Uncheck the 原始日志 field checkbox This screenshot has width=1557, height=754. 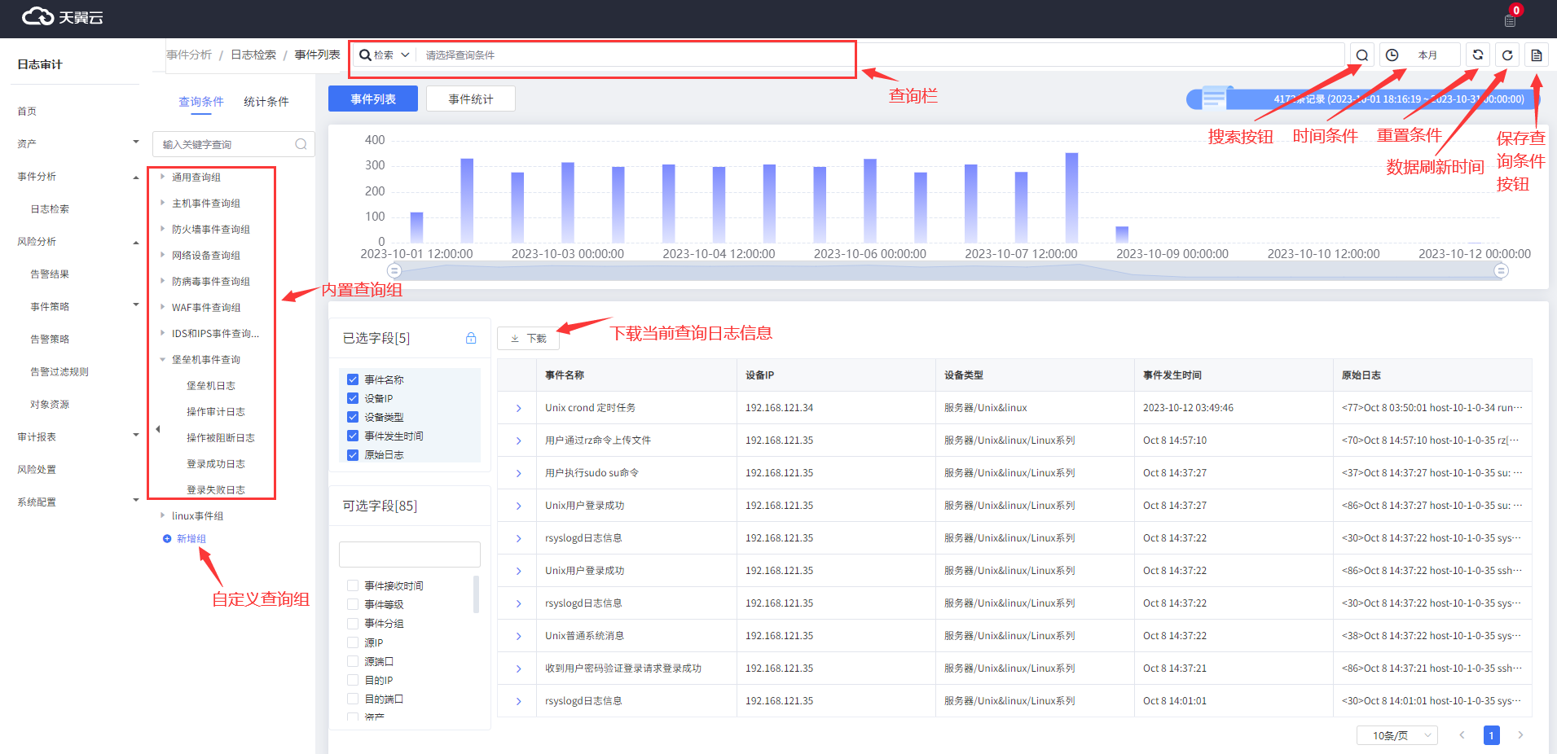tap(353, 455)
